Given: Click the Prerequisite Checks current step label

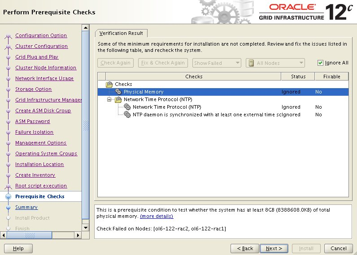Looking at the screenshot, I should [x=39, y=196].
